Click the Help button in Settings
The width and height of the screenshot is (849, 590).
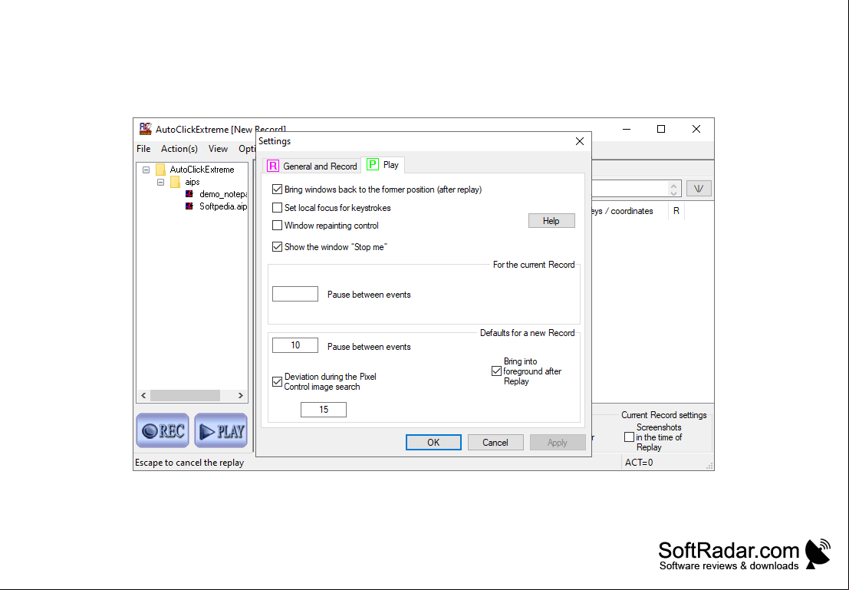tap(551, 220)
